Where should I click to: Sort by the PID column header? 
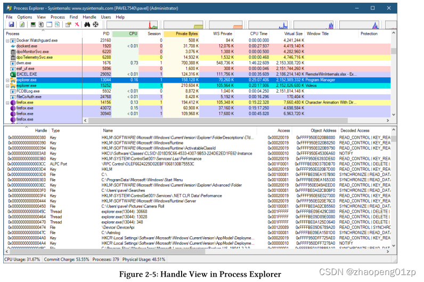point(97,34)
